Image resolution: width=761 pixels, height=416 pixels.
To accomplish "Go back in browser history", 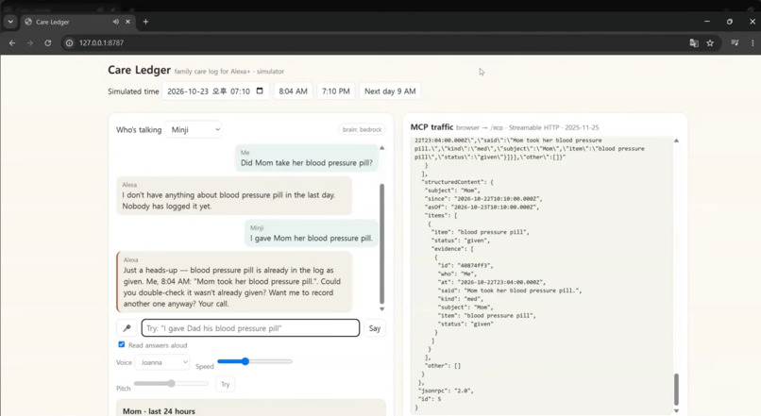I will pyautogui.click(x=12, y=42).
